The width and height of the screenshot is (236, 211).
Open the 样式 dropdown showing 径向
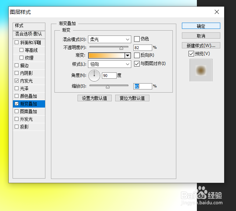pos(110,64)
